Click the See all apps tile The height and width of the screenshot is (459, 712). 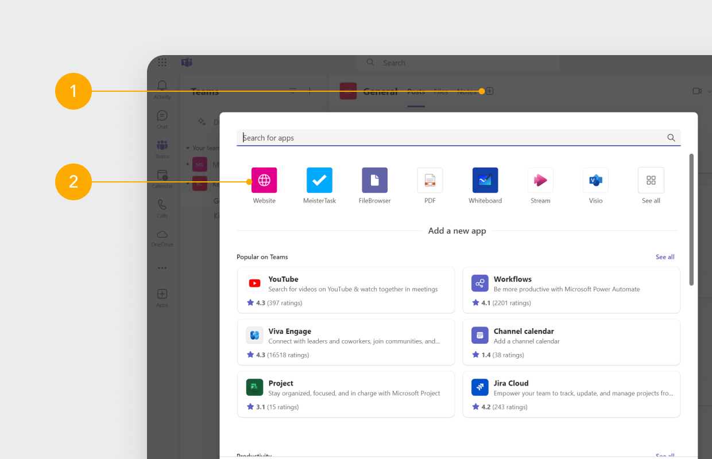tap(651, 180)
